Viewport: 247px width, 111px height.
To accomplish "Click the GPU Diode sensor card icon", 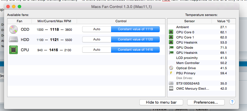I will [x=171, y=48].
